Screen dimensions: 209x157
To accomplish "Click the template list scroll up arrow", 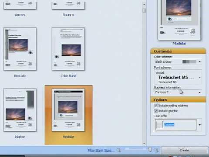I will coord(144,4).
